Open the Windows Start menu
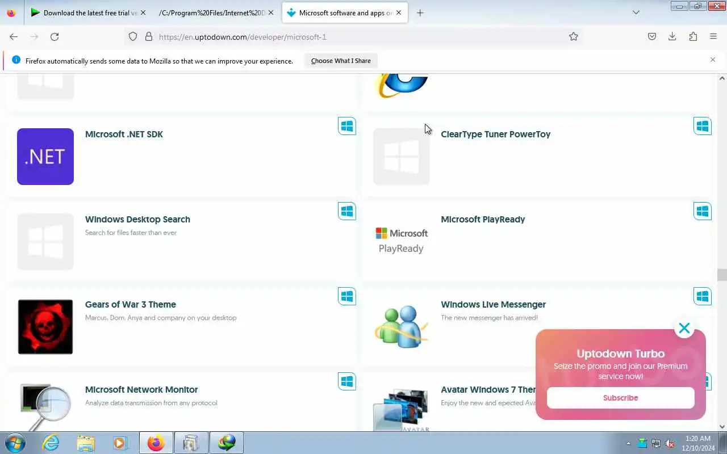 tap(15, 443)
